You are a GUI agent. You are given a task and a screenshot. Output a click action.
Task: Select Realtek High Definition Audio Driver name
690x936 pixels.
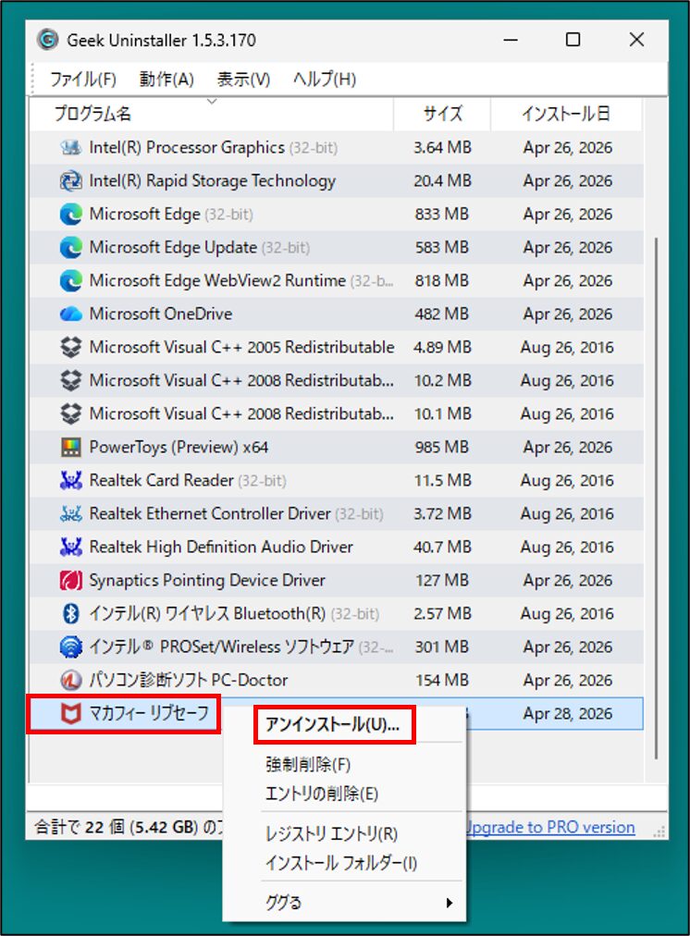point(221,547)
